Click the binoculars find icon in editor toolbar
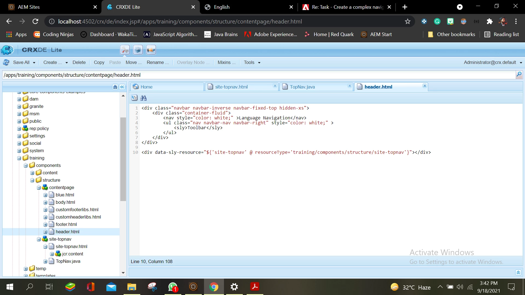Image resolution: width=525 pixels, height=295 pixels. click(x=143, y=98)
